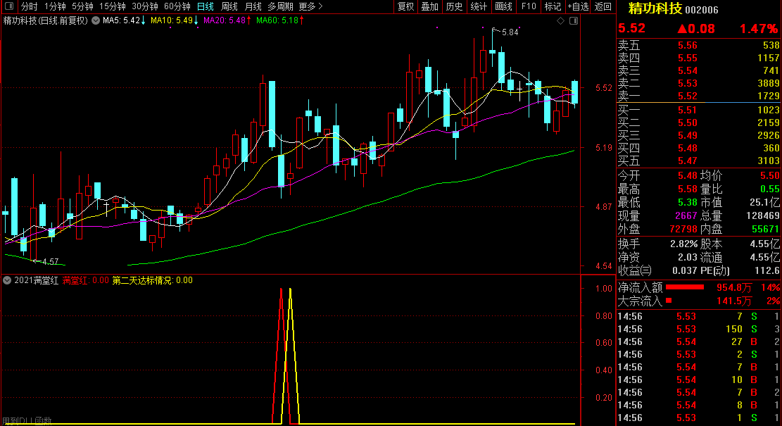Click the MA10: 5.49 indicator label
Viewport: 782px width, 426px height.
pos(174,20)
